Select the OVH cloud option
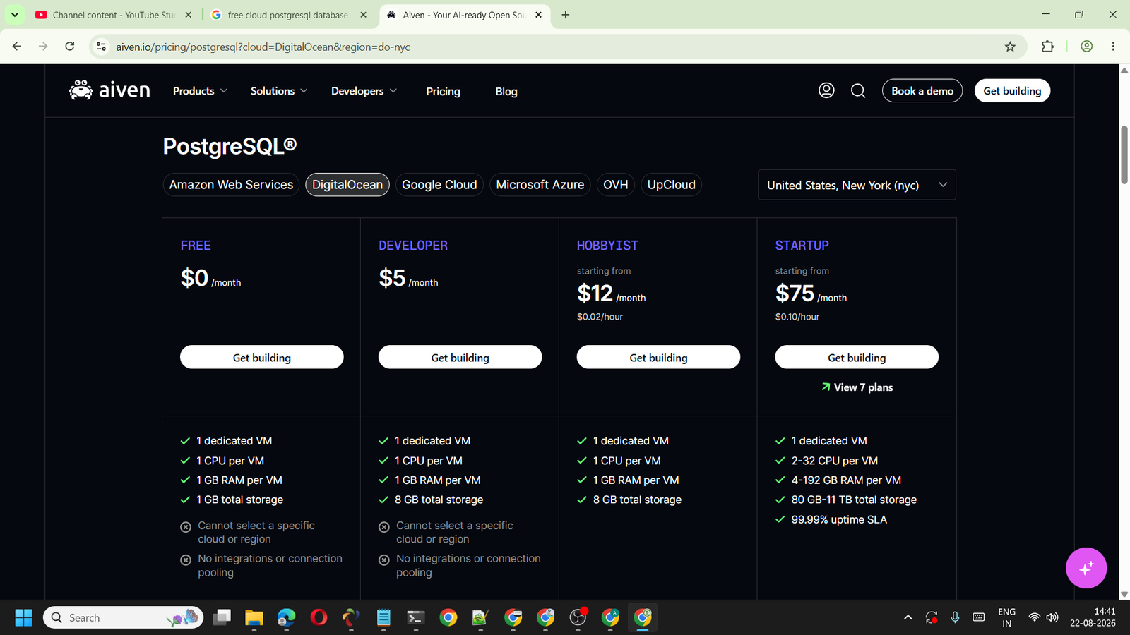The width and height of the screenshot is (1130, 635). (x=616, y=185)
